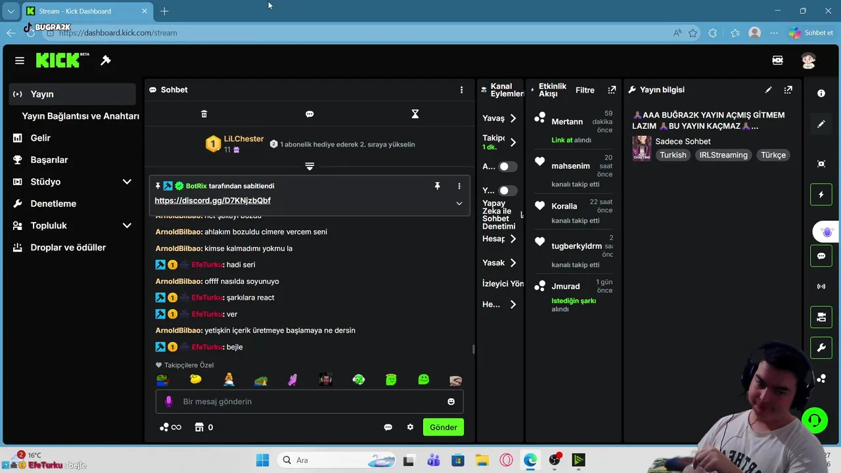841x473 pixels.
Task: Collapse the leaderboard bar handle
Action: [x=309, y=166]
